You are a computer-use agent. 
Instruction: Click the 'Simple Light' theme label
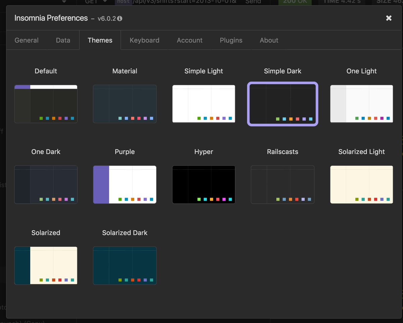click(204, 71)
